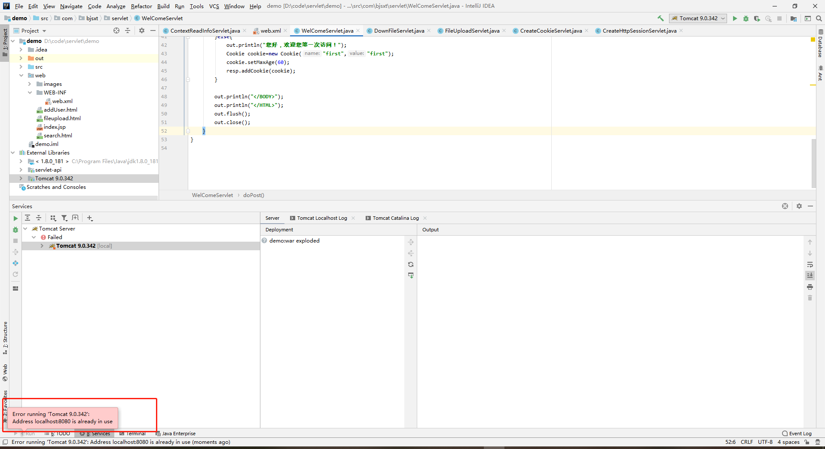The image size is (825, 449).
Task: Expand all services in Services toolbar
Action: pos(27,218)
